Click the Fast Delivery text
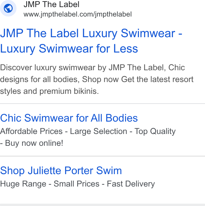The height and width of the screenshot is (206, 205). (x=131, y=184)
